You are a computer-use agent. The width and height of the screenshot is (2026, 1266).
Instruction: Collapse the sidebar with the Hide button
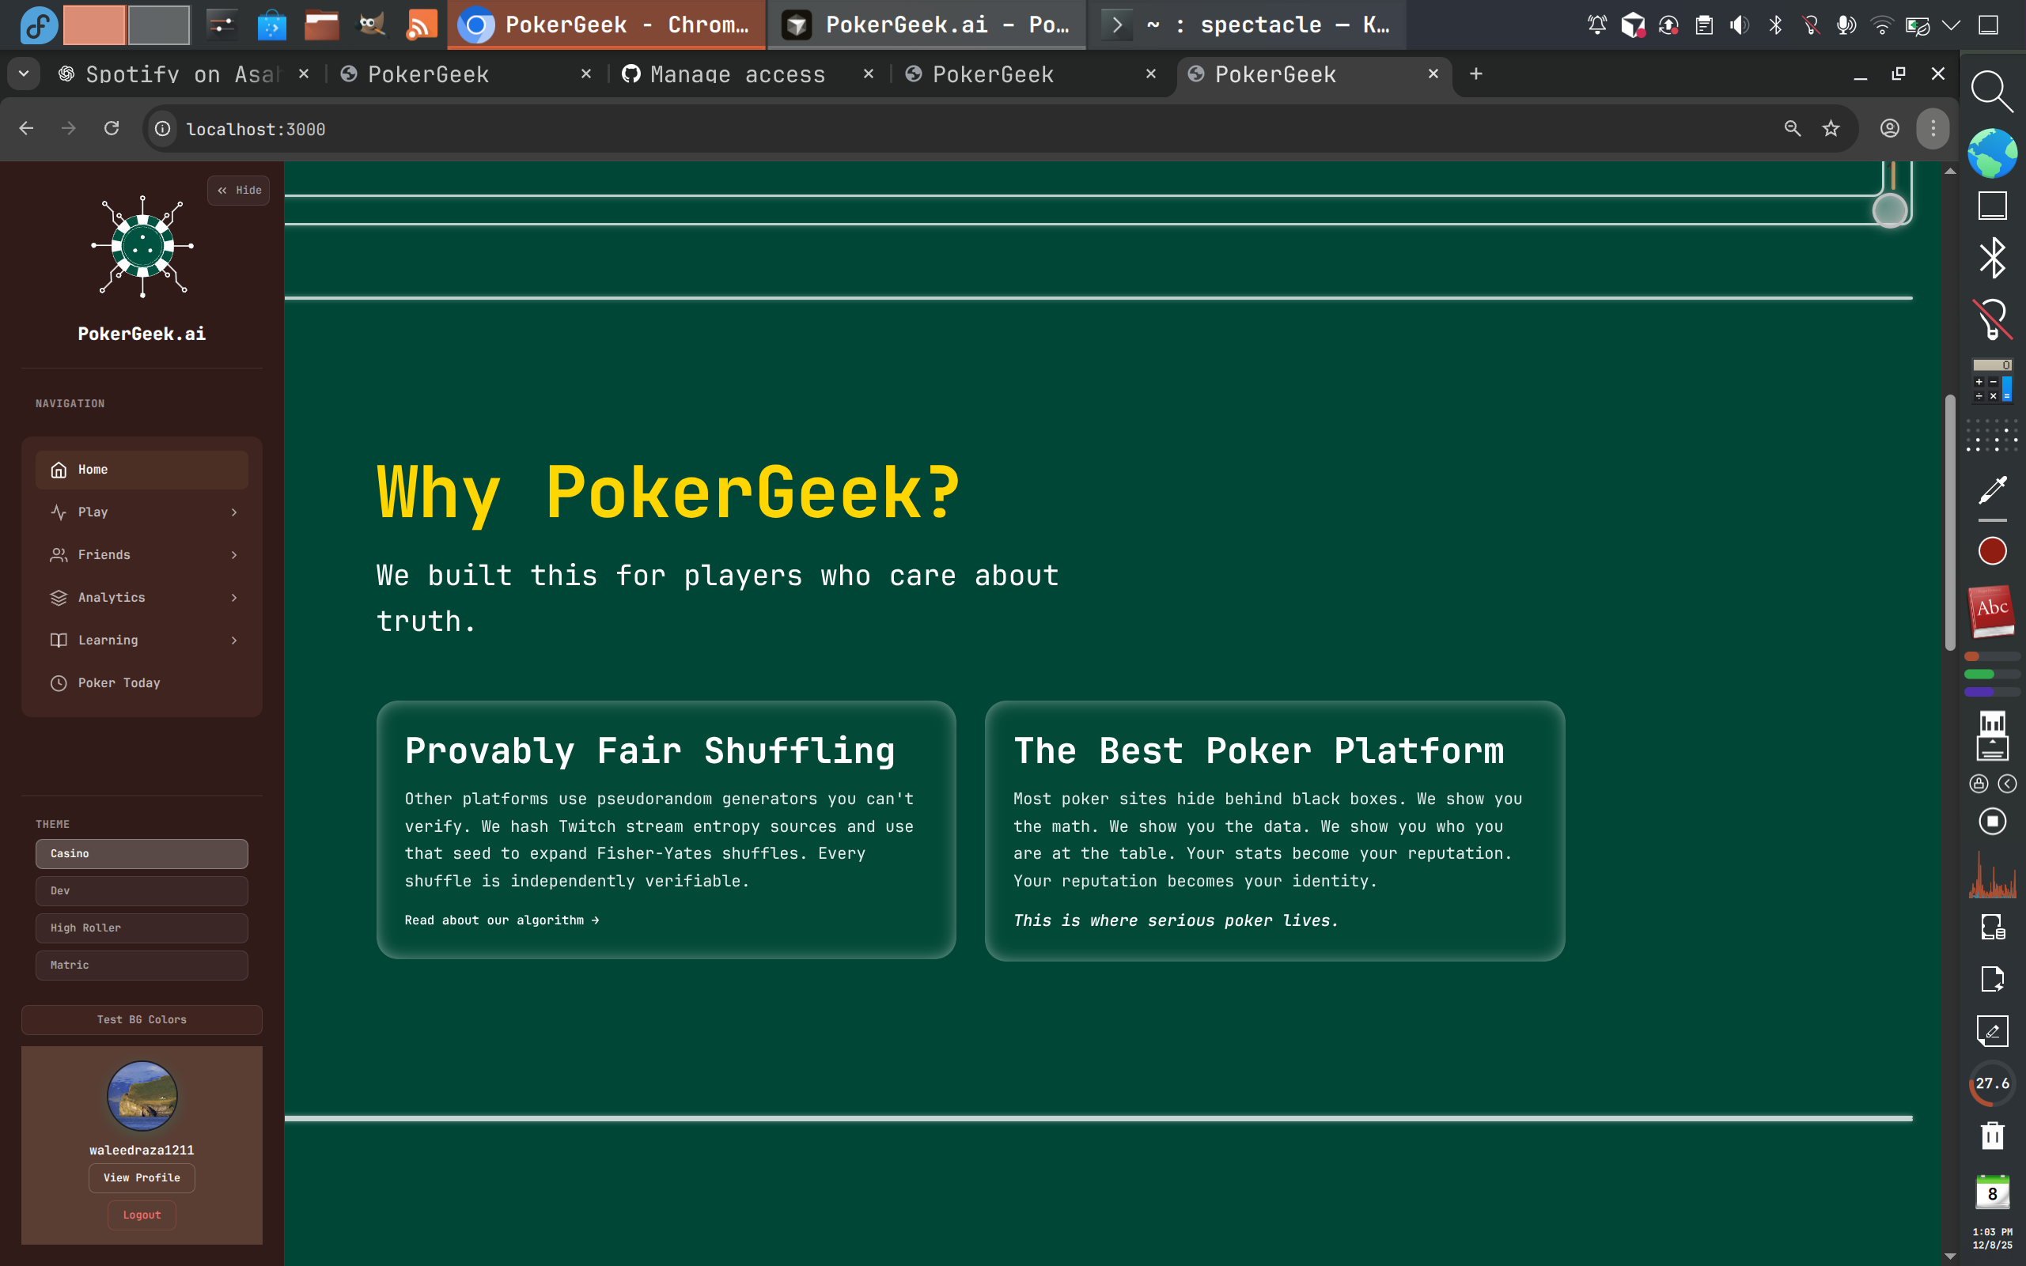tap(238, 190)
